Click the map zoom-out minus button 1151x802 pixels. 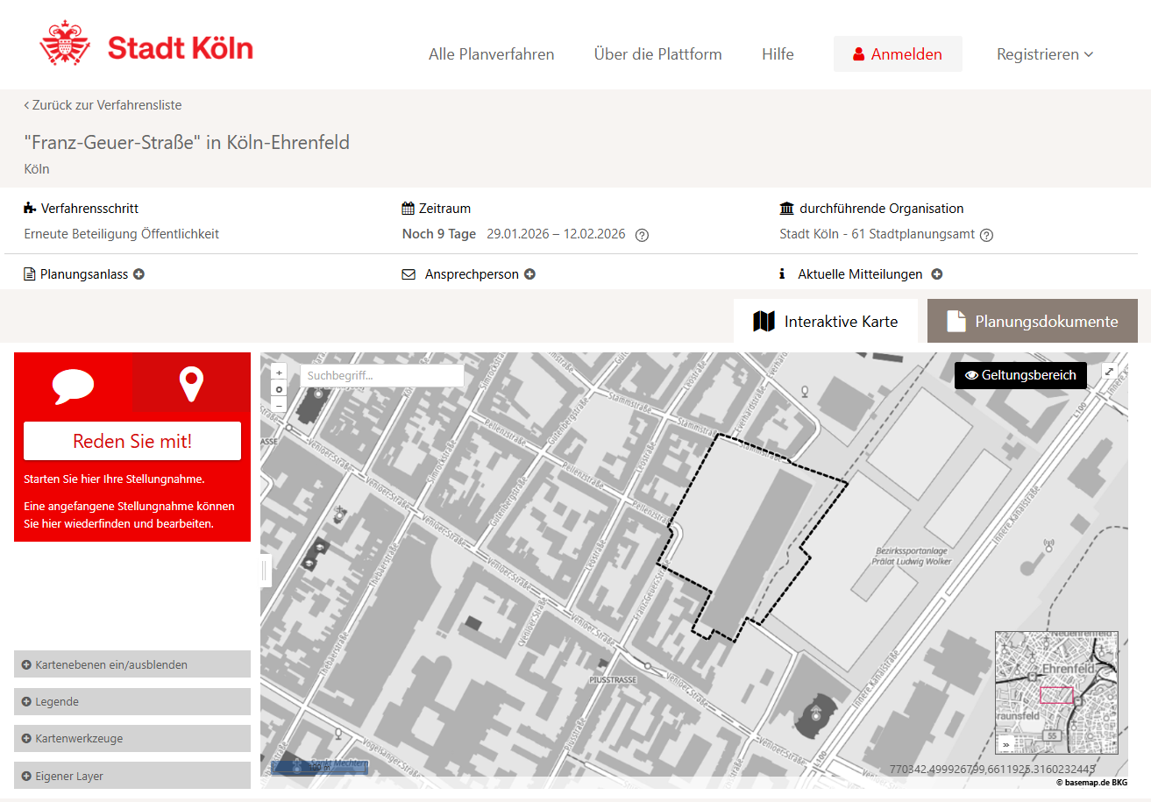coord(279,405)
